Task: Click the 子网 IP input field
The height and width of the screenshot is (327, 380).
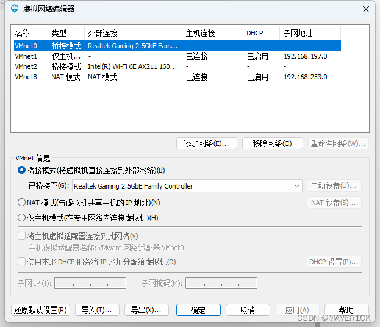Action: 90,283
